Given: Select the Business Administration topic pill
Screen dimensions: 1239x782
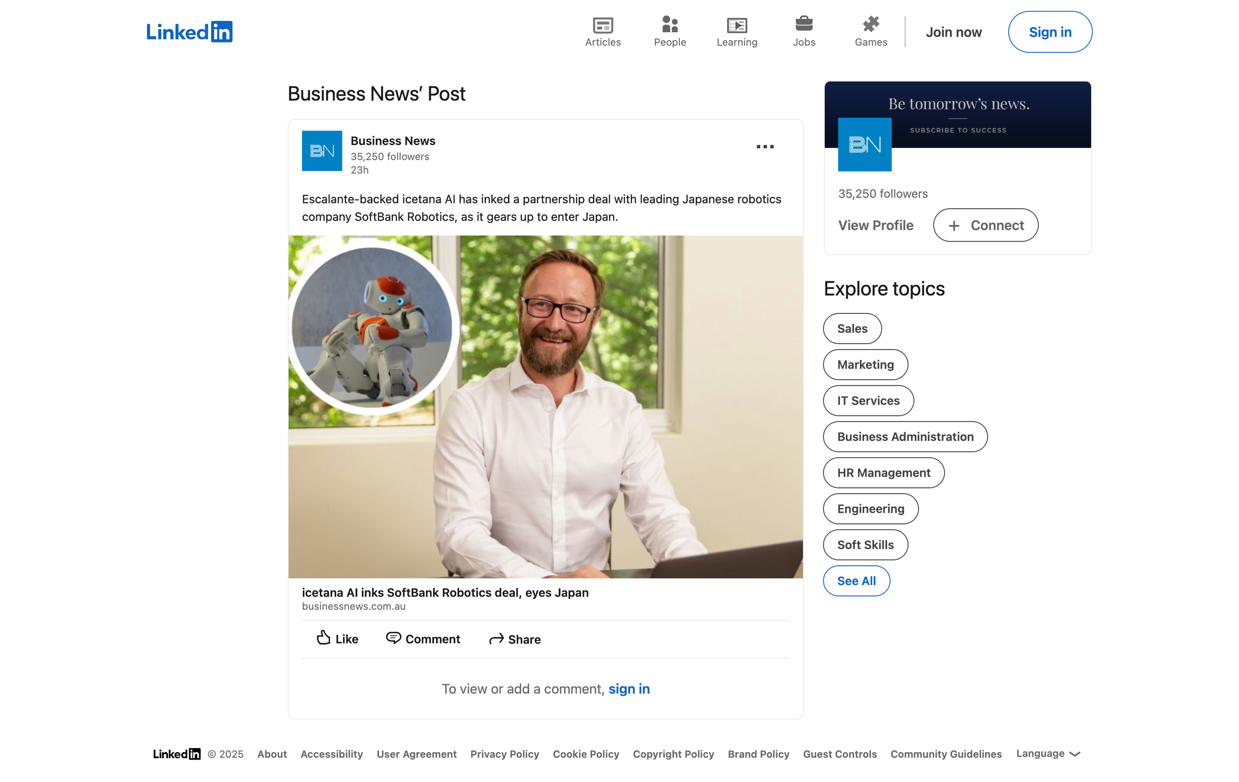Looking at the screenshot, I should coord(904,436).
